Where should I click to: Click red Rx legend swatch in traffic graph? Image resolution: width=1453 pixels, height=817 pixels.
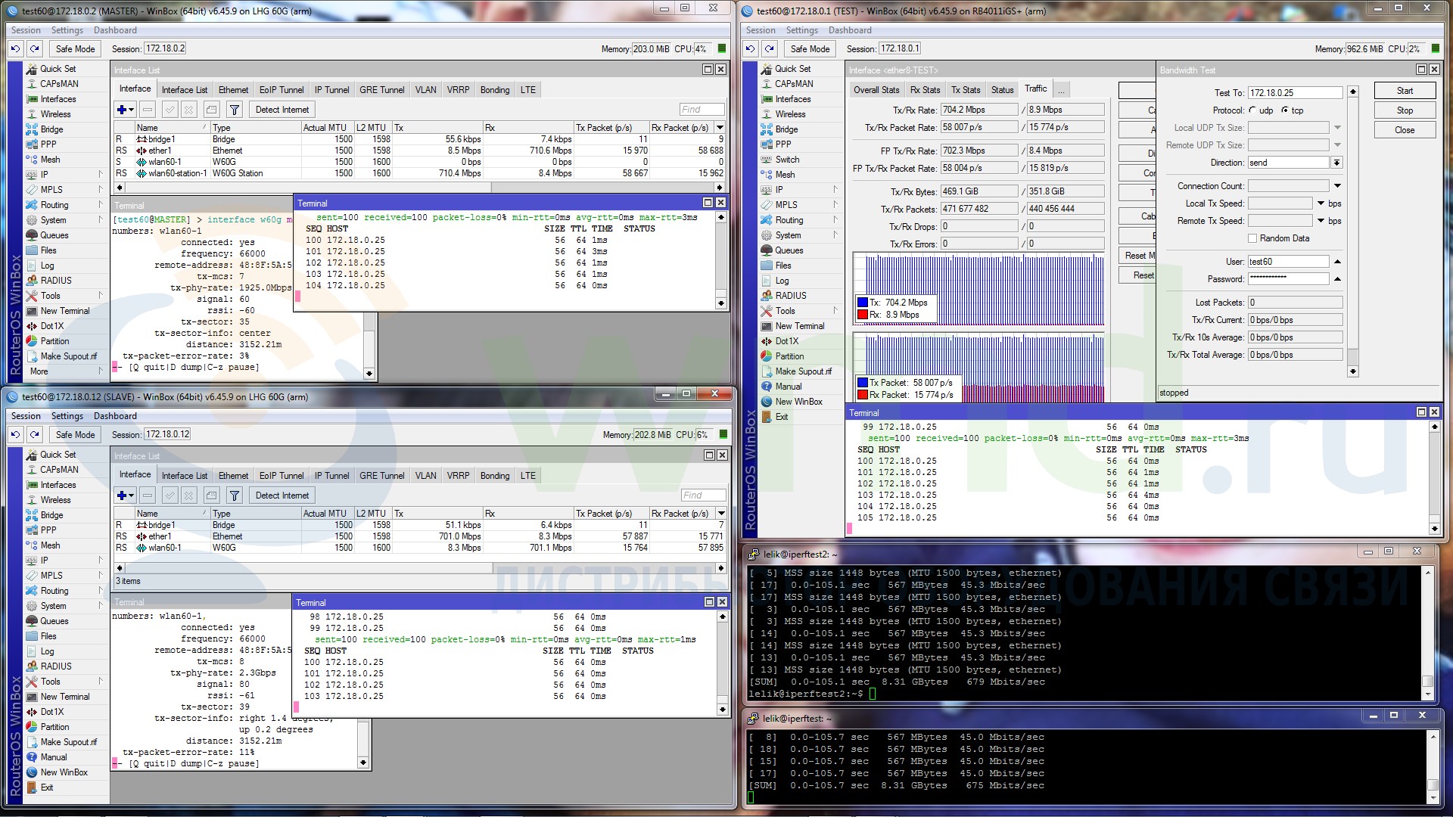point(863,315)
